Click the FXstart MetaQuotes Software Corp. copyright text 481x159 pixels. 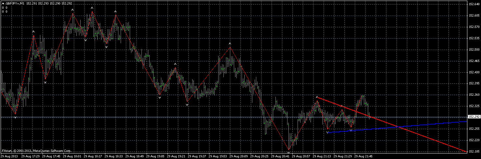(36, 151)
